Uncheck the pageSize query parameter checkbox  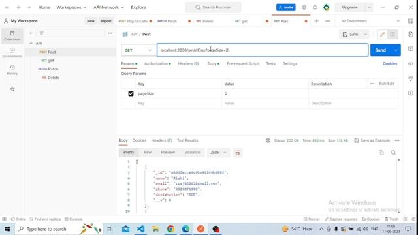pyautogui.click(x=131, y=93)
